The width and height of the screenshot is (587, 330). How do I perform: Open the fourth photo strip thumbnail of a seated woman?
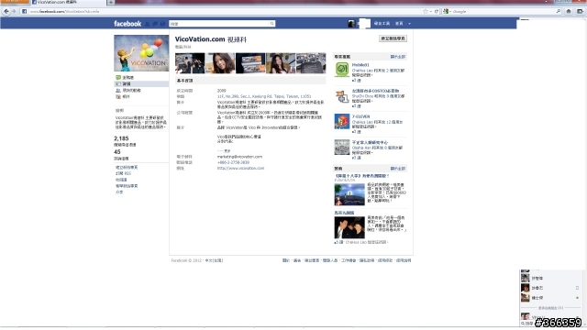pyautogui.click(x=281, y=63)
